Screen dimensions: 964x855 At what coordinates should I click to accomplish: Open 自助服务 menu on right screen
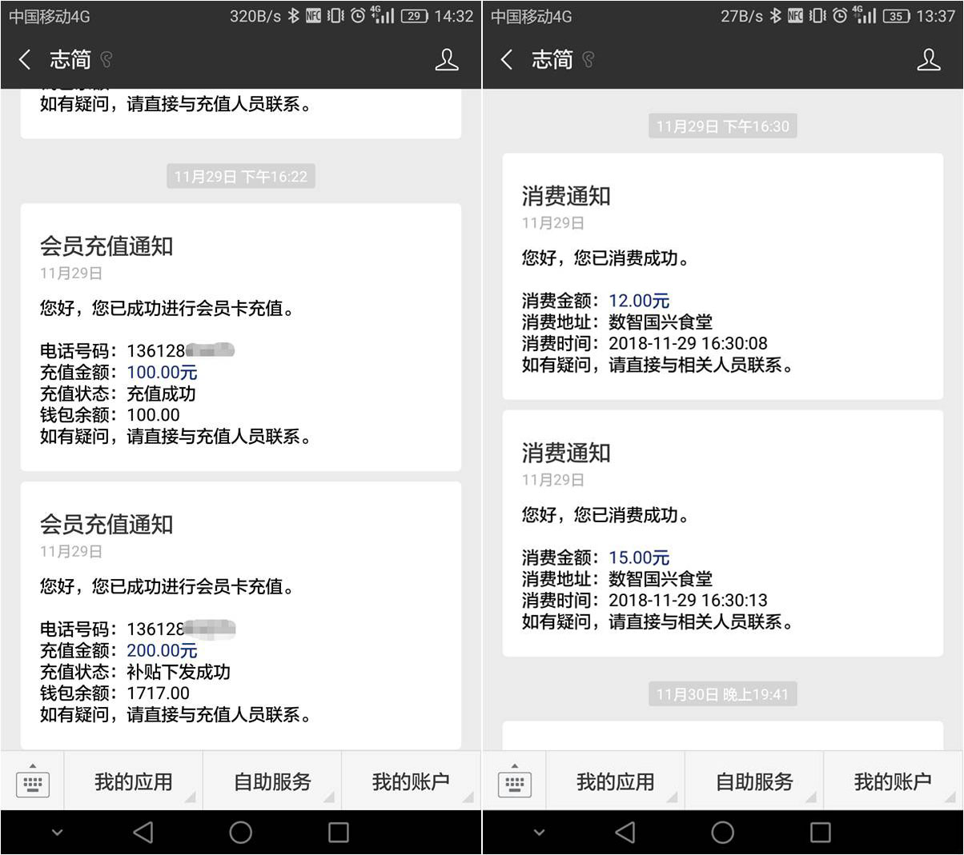(x=754, y=781)
